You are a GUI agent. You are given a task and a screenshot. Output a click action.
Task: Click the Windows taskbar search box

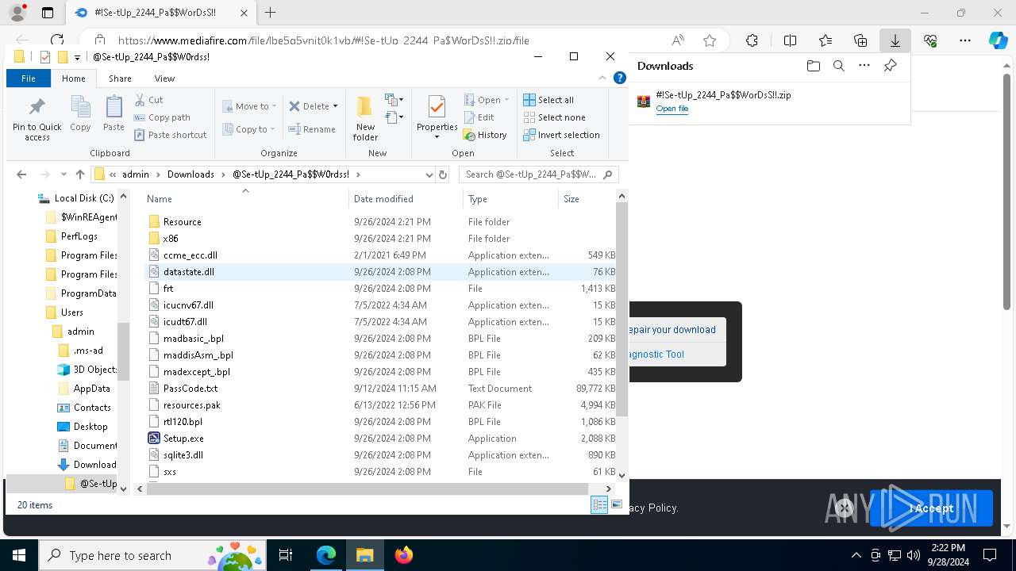coord(151,555)
